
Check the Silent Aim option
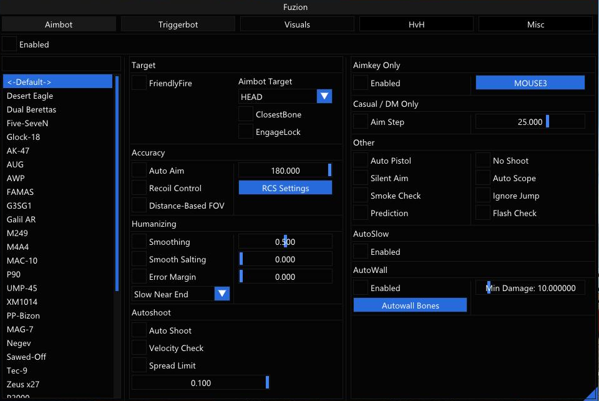pos(361,178)
